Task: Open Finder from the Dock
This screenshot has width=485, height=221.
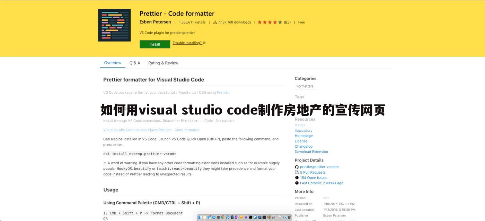Action: tap(200, 217)
